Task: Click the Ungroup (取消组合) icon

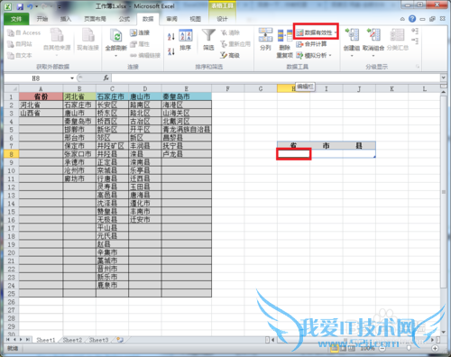Action: pyautogui.click(x=373, y=35)
